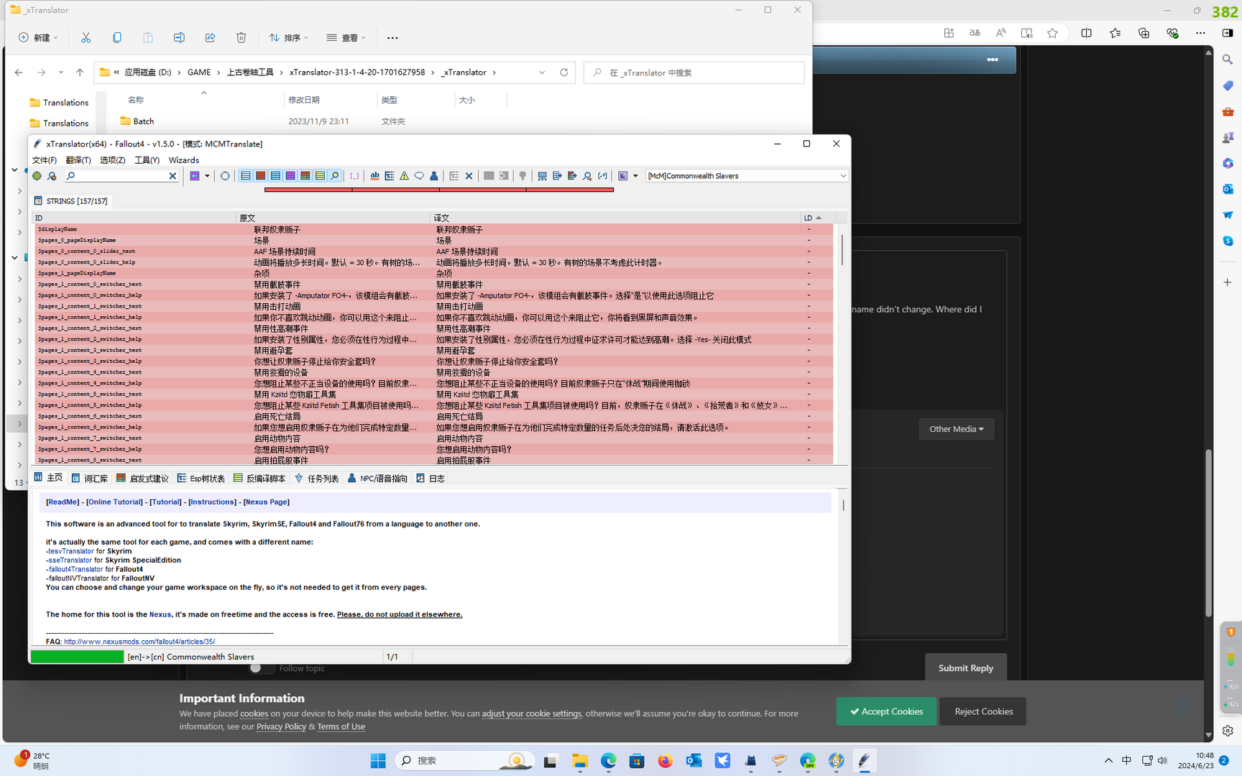
Task: Click the green gear icon in xTranslator toolbar
Action: pos(37,176)
